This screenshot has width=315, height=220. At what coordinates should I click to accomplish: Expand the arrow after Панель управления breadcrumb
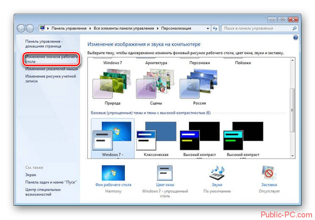90,28
